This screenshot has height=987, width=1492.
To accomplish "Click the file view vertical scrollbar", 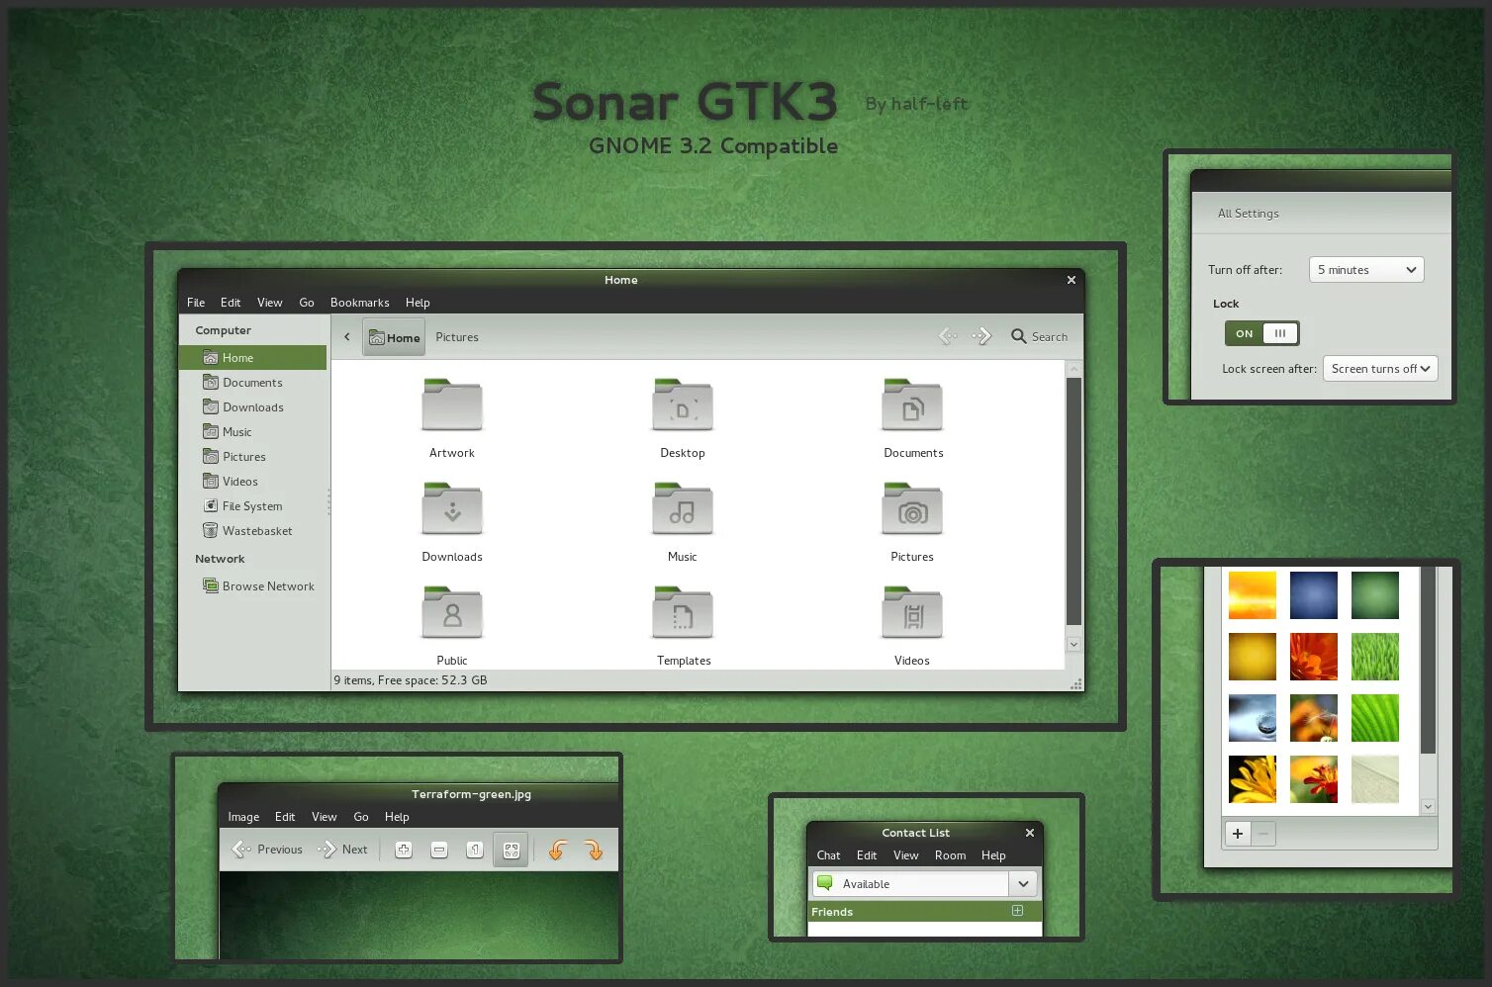I will pyautogui.click(x=1073, y=501).
